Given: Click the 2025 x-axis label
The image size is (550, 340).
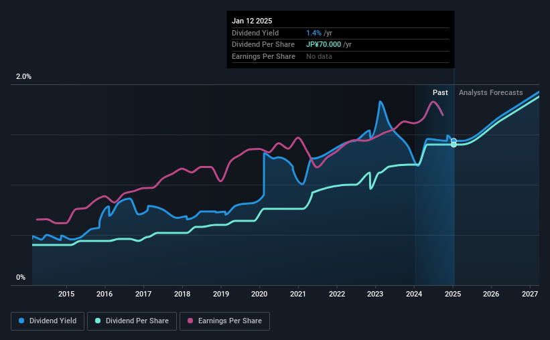Looking at the screenshot, I should [453, 294].
